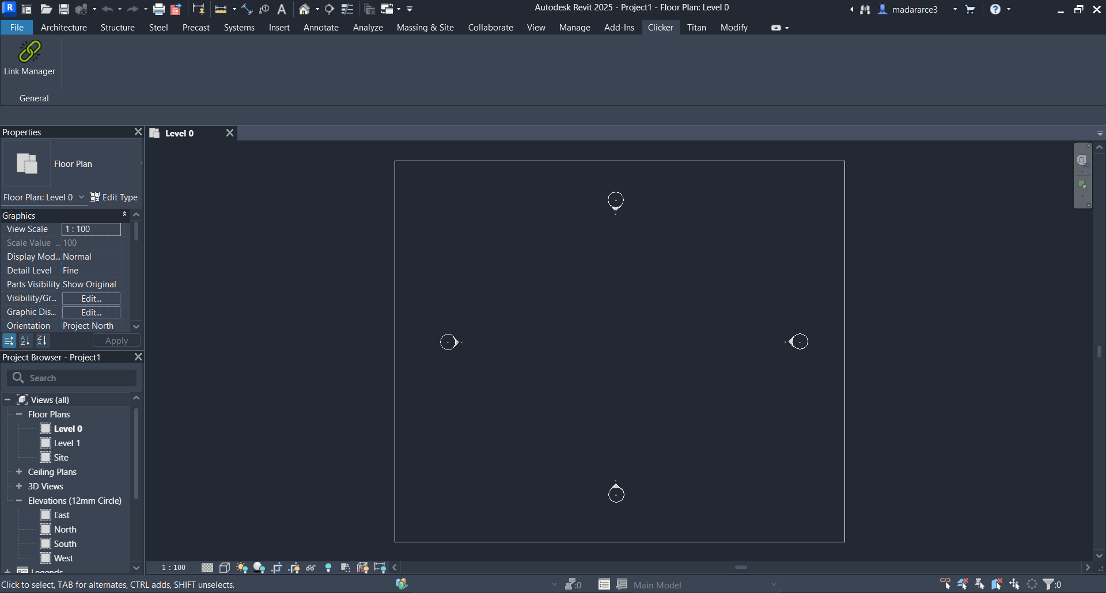Click the Temporary Hide/Isolate glasses icon
The width and height of the screenshot is (1106, 593).
click(310, 568)
